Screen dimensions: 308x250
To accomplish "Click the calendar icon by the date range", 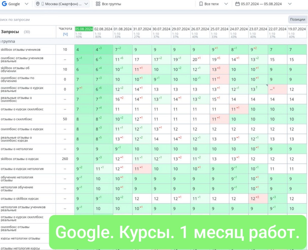I will (237, 4).
